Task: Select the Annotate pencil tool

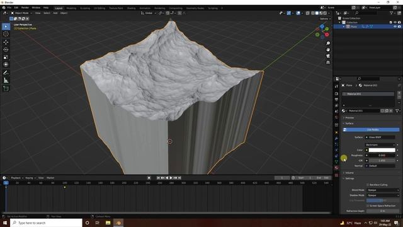Action: click(x=6, y=73)
